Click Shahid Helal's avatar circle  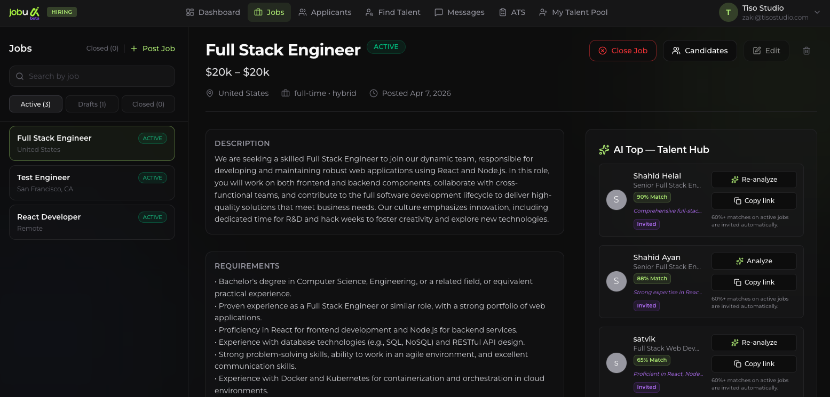(616, 200)
